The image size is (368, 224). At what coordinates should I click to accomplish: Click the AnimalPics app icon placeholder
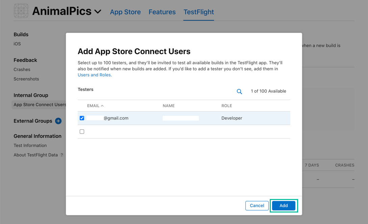tap(21, 11)
